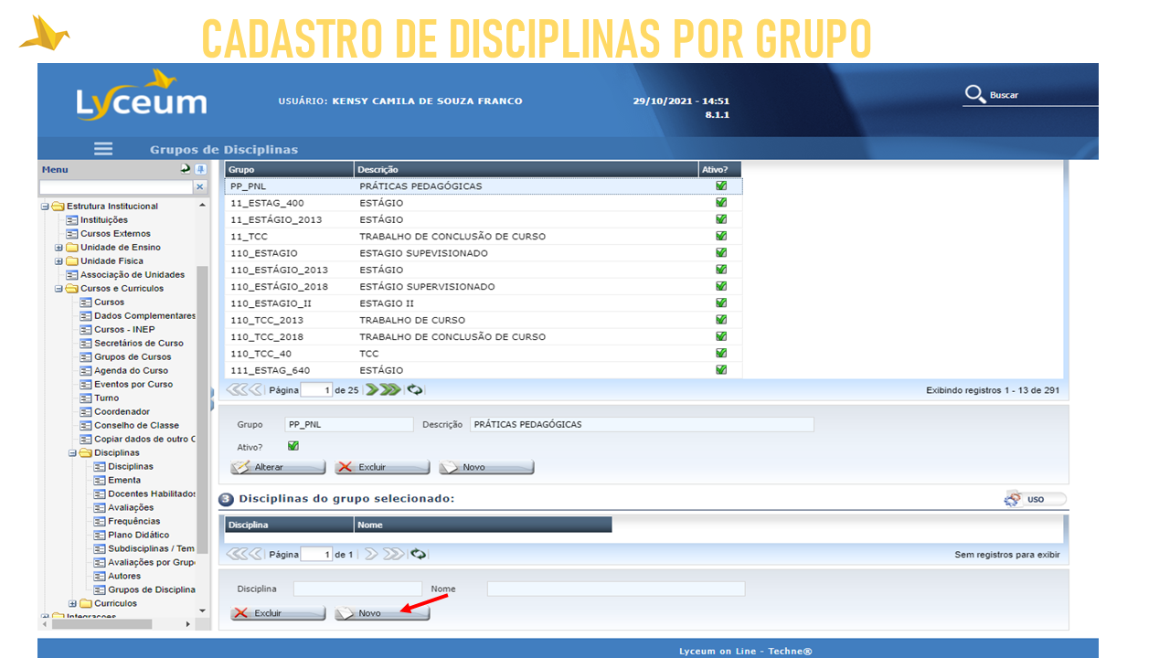Sort by the Ativo? column header
This screenshot has height=658, width=1170.
click(x=719, y=169)
